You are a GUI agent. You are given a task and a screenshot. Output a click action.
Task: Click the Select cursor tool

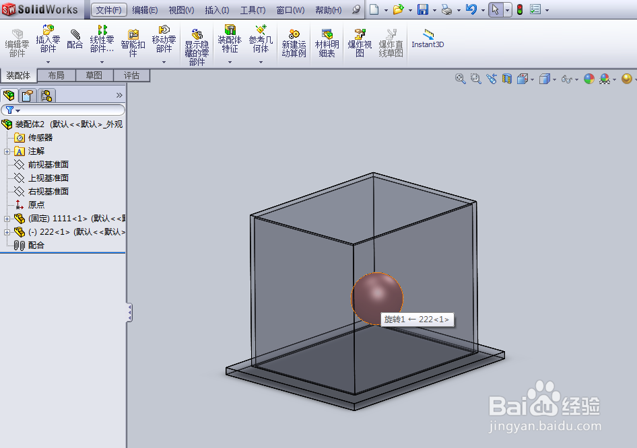coord(495,9)
